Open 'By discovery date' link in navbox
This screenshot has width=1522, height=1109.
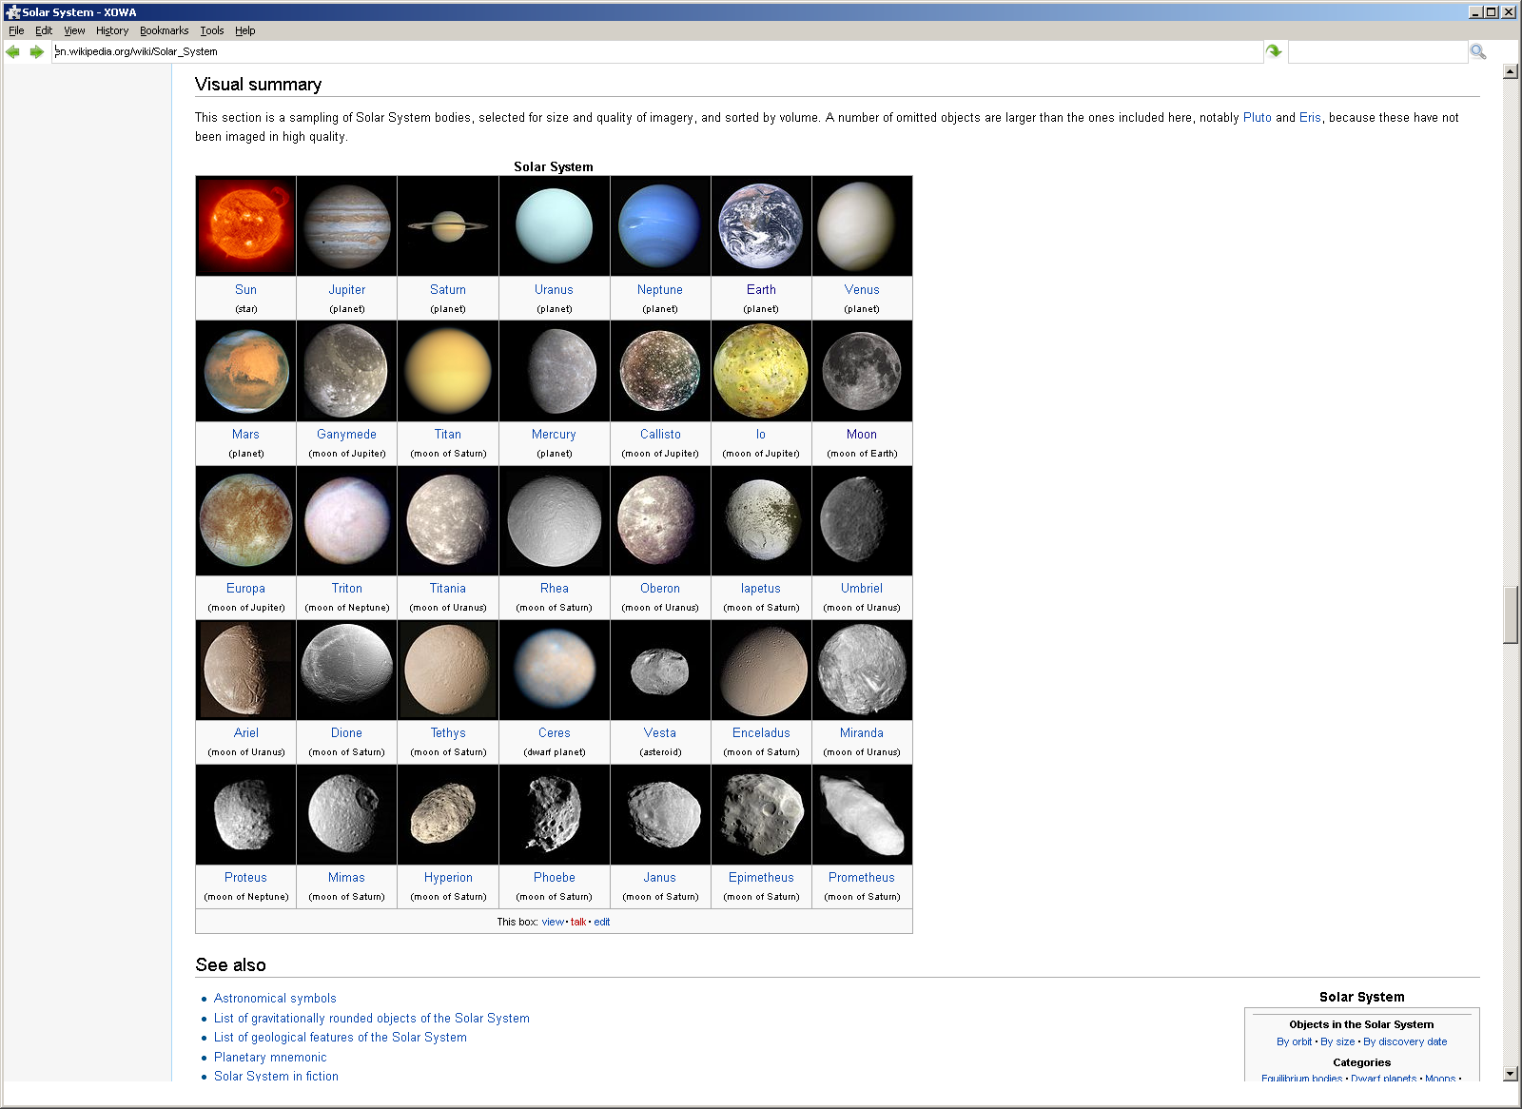[1404, 1042]
